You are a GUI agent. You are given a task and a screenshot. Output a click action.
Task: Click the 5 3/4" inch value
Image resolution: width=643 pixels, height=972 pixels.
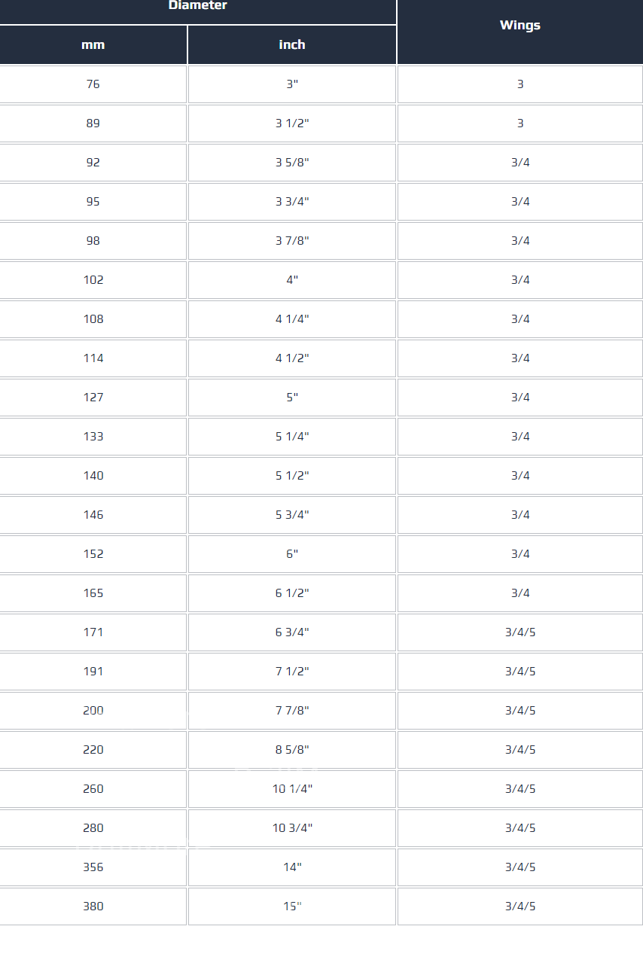pos(292,515)
